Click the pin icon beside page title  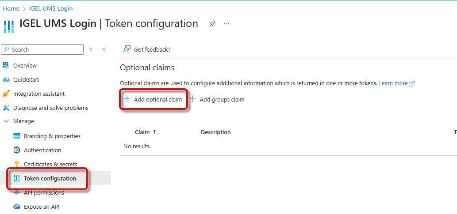click(x=212, y=24)
